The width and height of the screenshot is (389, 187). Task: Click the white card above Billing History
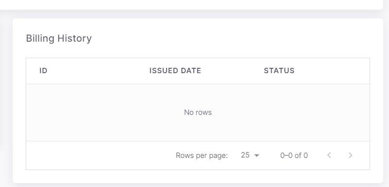pyautogui.click(x=191, y=4)
